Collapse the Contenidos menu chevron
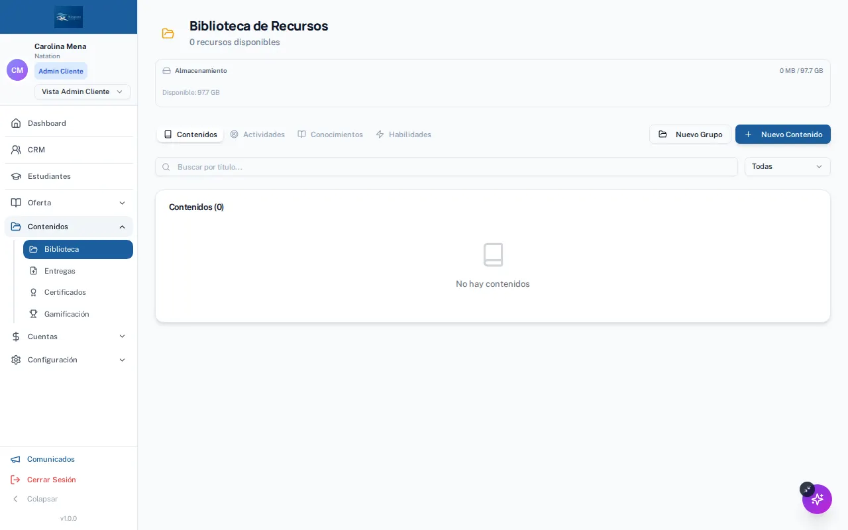Screen dimensions: 848x530 (x=122, y=227)
